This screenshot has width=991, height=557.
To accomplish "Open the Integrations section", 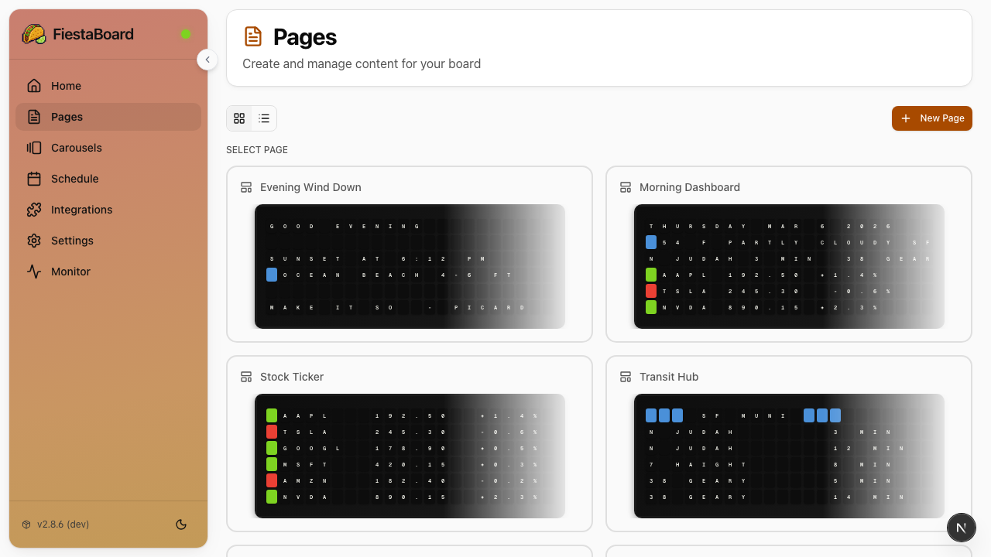I will pyautogui.click(x=80, y=210).
